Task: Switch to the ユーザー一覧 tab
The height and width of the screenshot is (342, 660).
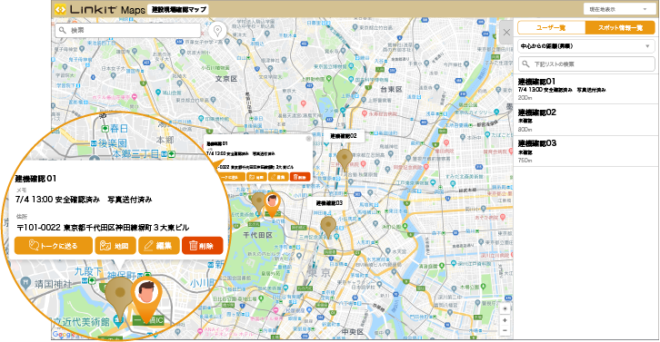Action: [551, 28]
